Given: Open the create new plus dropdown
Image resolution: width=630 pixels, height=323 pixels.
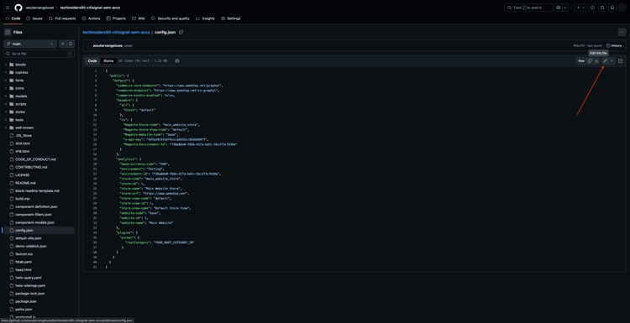Looking at the screenshot, I should [x=580, y=8].
